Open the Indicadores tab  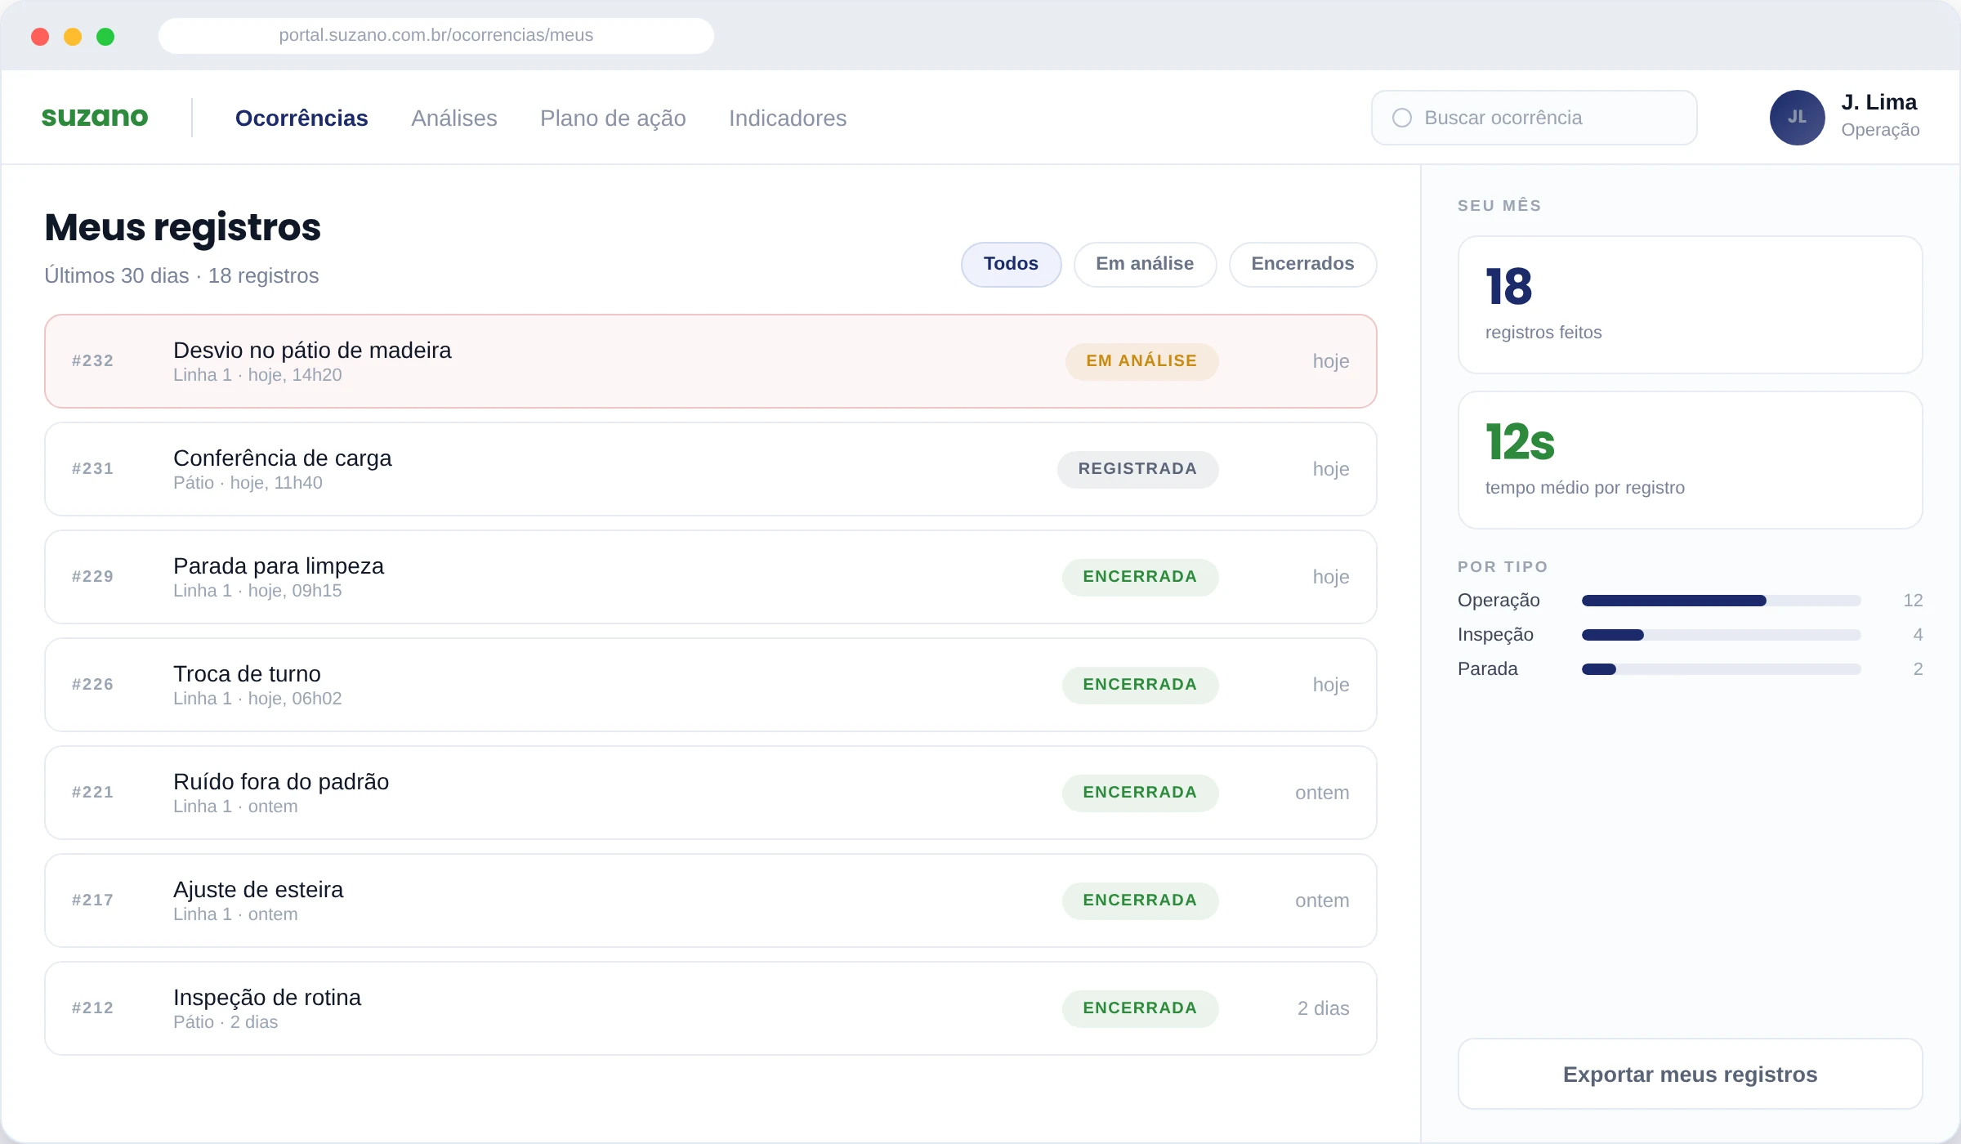pyautogui.click(x=788, y=118)
